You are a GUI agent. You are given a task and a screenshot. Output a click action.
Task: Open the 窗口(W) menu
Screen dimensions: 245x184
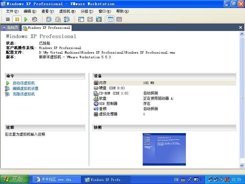[x=105, y=11]
